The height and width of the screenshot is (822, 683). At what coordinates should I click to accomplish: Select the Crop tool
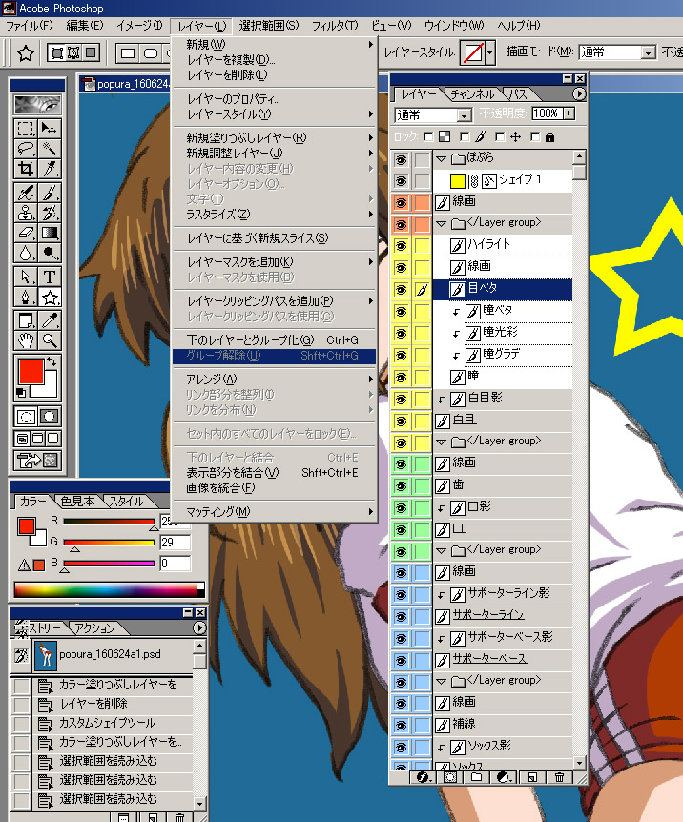[x=25, y=169]
